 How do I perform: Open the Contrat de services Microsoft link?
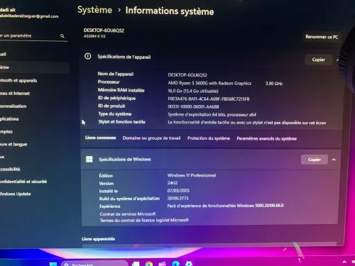[128, 214]
